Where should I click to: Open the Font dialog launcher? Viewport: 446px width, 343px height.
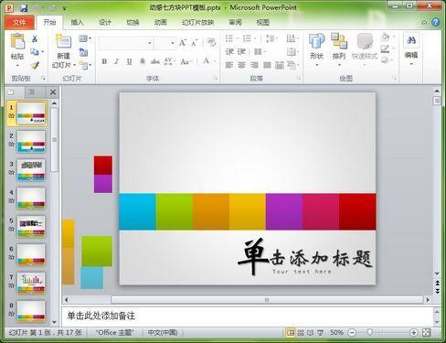(x=216, y=79)
